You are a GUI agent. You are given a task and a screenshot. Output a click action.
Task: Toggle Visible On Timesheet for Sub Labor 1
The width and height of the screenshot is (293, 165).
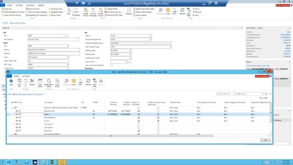point(139,124)
